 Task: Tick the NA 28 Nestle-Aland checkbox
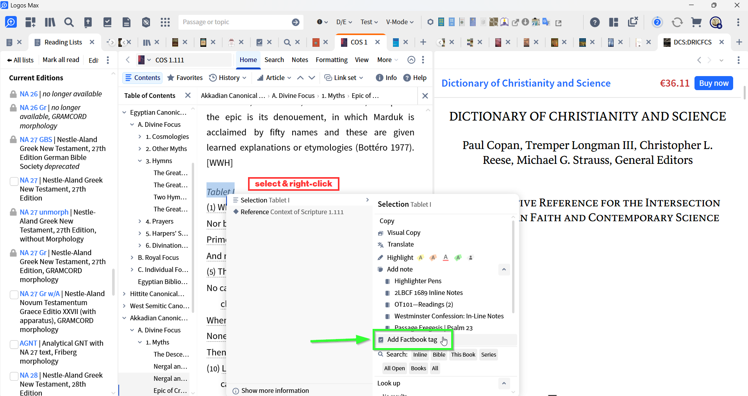[14, 376]
